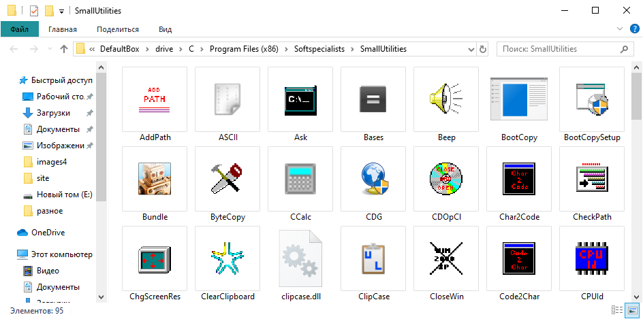643x319 pixels.
Task: Select the Code2Char icon
Action: pyautogui.click(x=519, y=258)
